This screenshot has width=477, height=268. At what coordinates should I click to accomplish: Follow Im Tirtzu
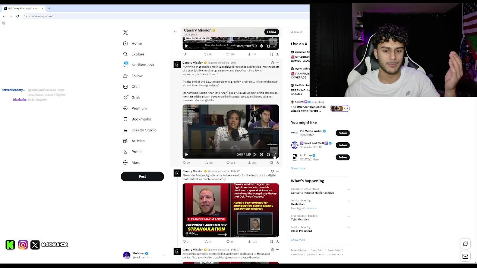click(342, 157)
